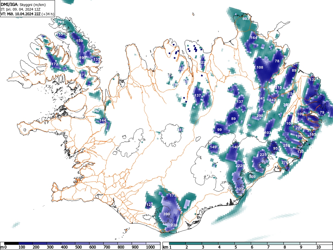Click the 195 visibility label
Image resolution: width=333 pixels, height=250 pixels.
tap(83, 58)
